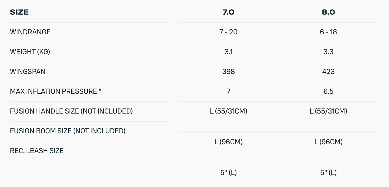Click the SIZE header label

[19, 12]
